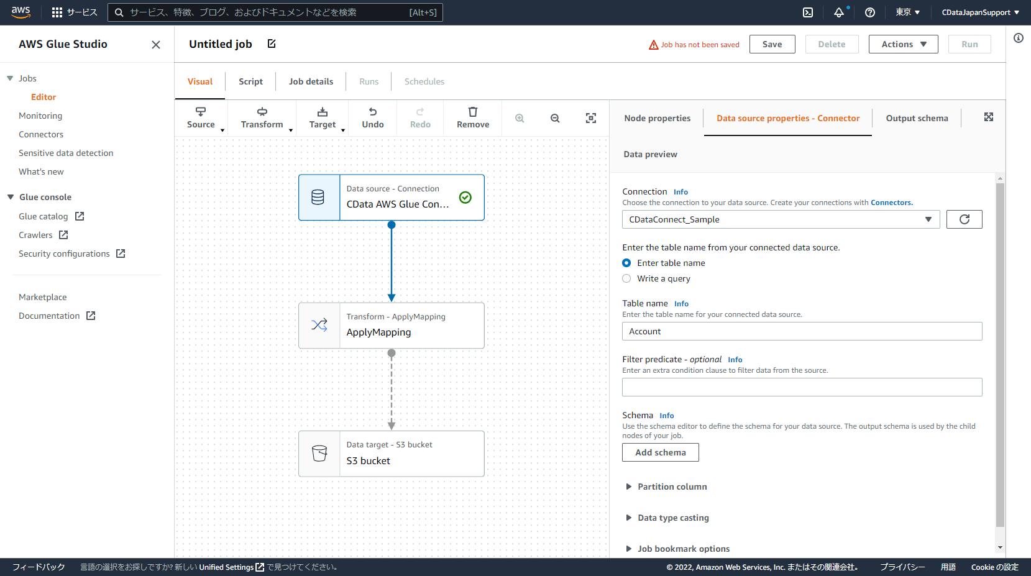This screenshot has width=1031, height=576.
Task: Open Info link next to Schema
Action: [667, 416]
